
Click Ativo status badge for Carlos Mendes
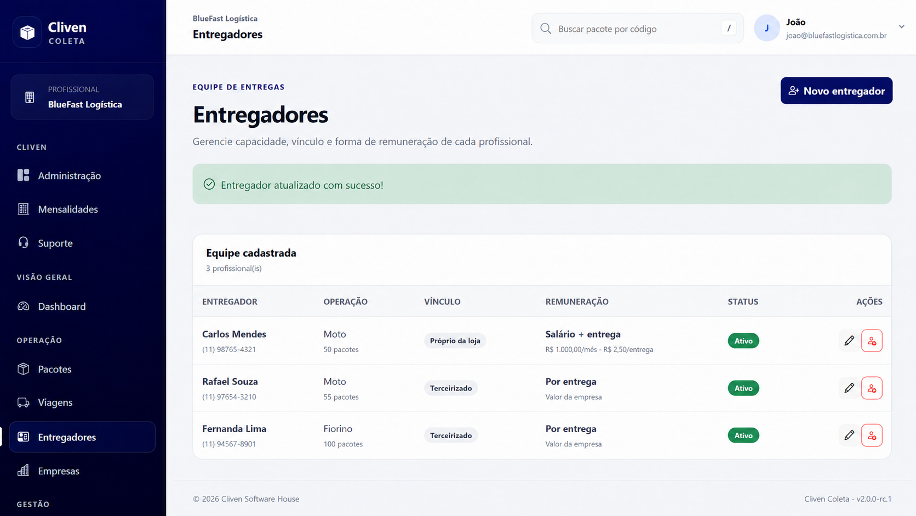click(743, 341)
